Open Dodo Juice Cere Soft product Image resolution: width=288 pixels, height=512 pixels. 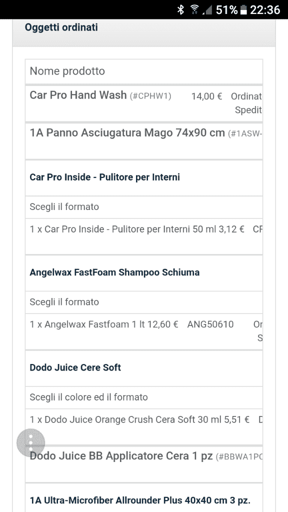point(75,367)
